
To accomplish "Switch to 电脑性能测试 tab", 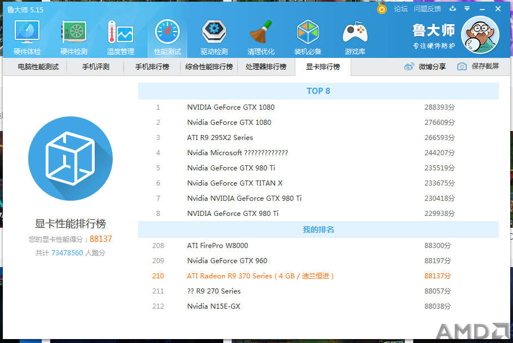I will point(38,67).
